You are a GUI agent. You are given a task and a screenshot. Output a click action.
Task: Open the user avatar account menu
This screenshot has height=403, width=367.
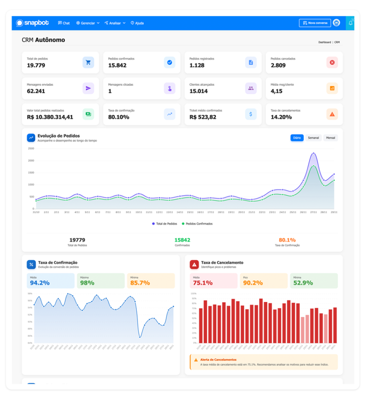[336, 23]
